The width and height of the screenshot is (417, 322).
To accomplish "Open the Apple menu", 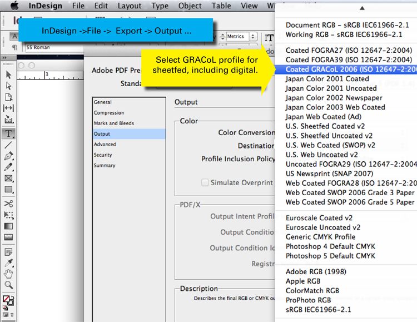I will (14, 6).
